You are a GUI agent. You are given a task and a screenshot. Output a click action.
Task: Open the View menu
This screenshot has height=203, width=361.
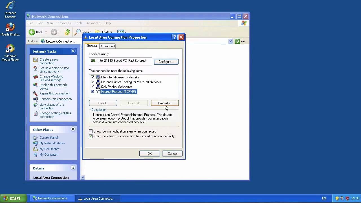[50, 23]
